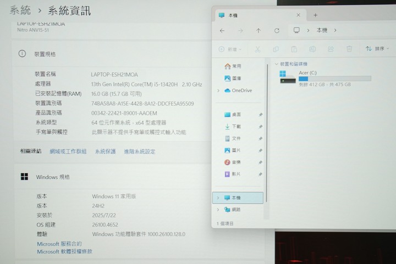396x264 pixels.
Task: Click the product ID 00342-22421-89001-AAOEM
Action: (124, 114)
